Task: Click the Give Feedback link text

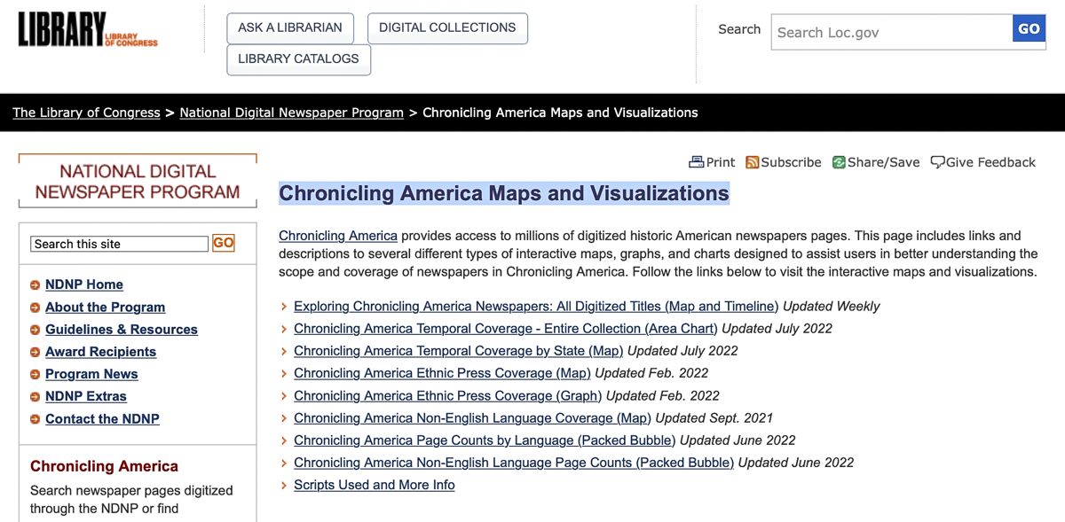Action: coord(990,162)
